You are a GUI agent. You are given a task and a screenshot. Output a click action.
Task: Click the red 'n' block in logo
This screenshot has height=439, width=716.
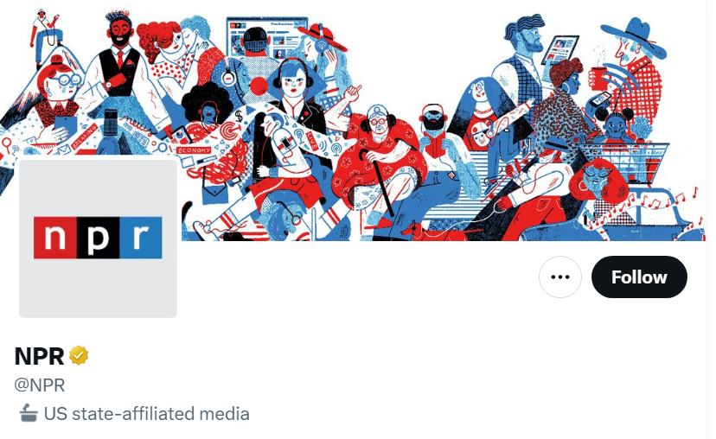(54, 238)
